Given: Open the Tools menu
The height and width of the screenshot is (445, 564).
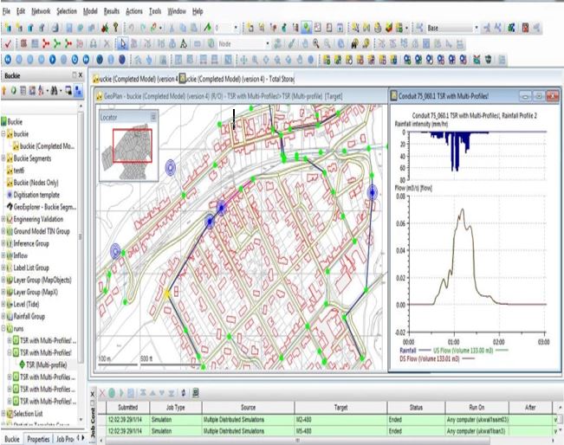Looking at the screenshot, I should point(155,11).
